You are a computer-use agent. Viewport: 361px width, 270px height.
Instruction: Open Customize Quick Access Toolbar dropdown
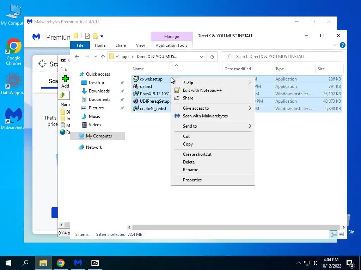[x=102, y=36]
